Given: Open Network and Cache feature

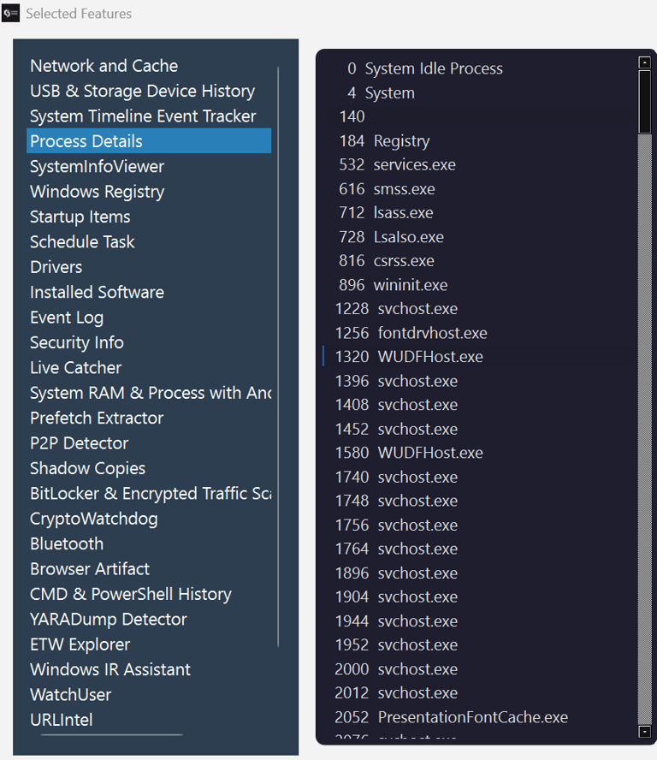Looking at the screenshot, I should click(x=104, y=66).
